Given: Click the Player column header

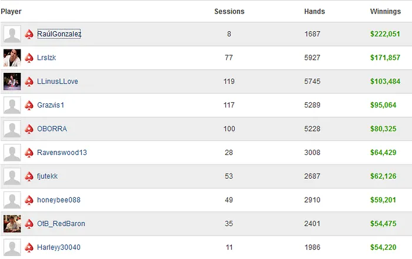Looking at the screenshot, I should 11,11.
